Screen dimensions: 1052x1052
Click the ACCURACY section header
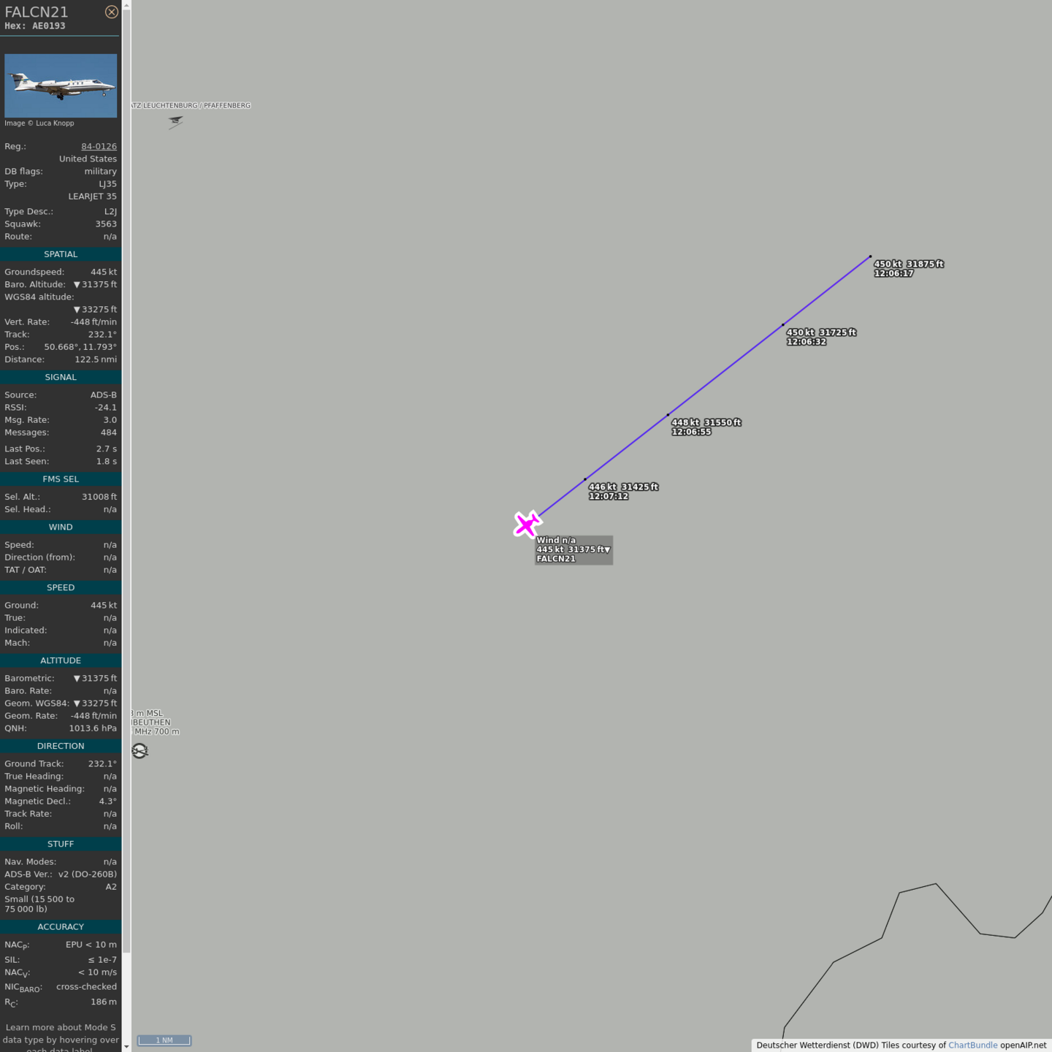(x=61, y=926)
